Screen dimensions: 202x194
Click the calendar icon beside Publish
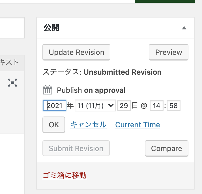click(48, 90)
